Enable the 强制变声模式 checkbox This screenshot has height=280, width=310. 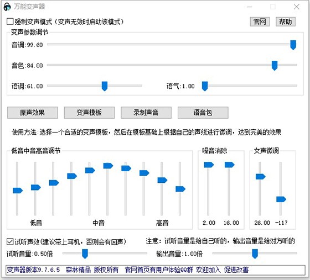coord(10,22)
